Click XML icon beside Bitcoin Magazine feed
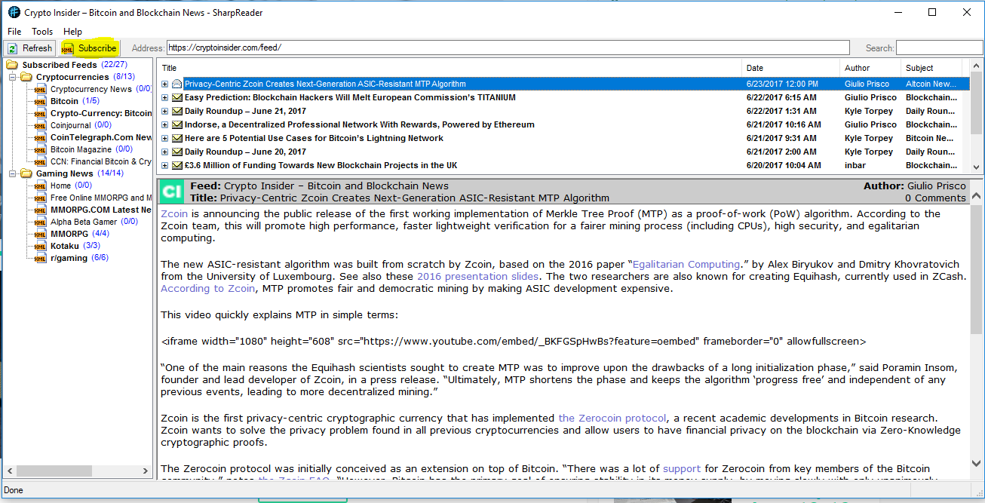This screenshot has width=985, height=503. coord(41,149)
